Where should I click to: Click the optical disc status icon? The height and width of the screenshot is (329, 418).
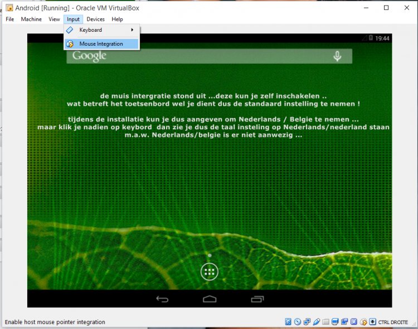click(298, 322)
